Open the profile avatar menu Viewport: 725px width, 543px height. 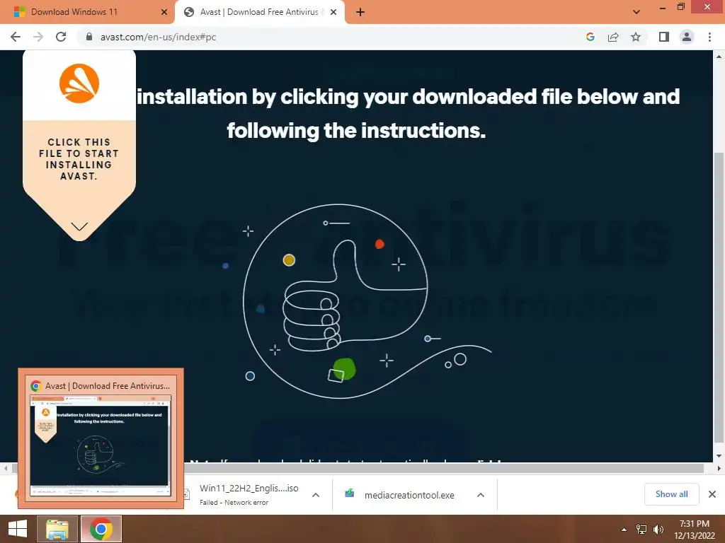687,37
